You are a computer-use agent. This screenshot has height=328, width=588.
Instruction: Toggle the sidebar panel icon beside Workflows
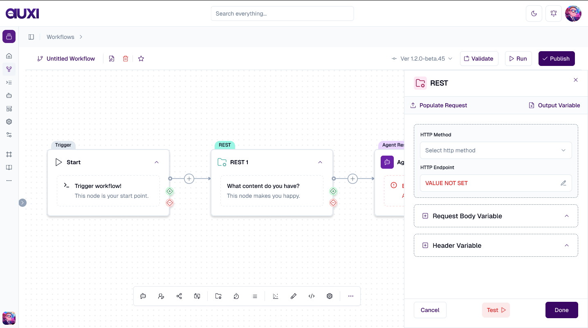pos(31,37)
